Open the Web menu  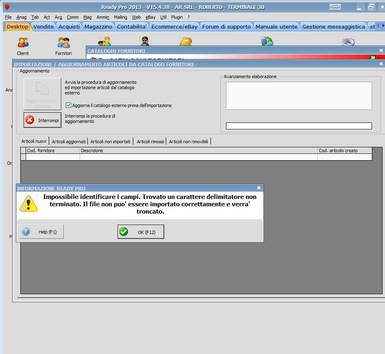pos(136,17)
